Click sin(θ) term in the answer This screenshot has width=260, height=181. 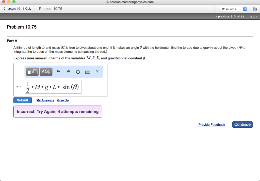point(71,87)
